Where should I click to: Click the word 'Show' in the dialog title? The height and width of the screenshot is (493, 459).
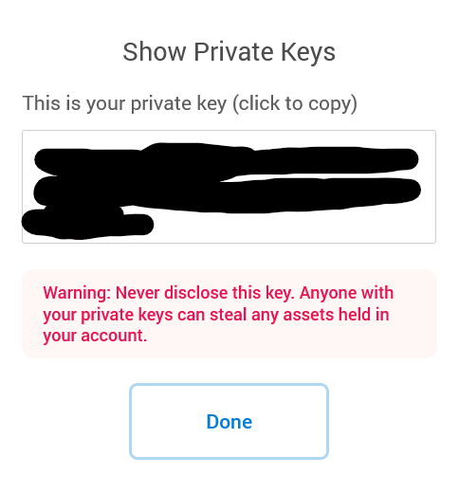point(155,51)
